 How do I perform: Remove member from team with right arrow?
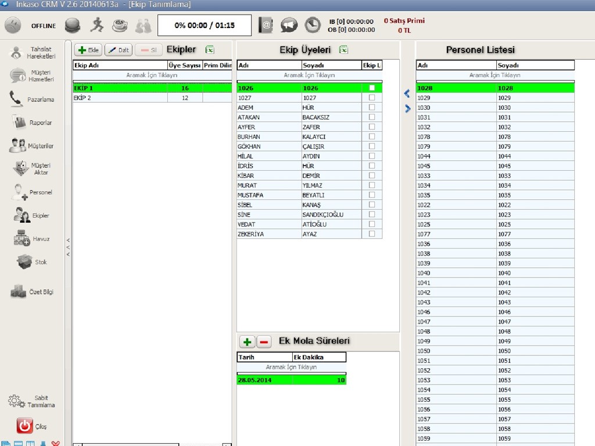pos(407,109)
